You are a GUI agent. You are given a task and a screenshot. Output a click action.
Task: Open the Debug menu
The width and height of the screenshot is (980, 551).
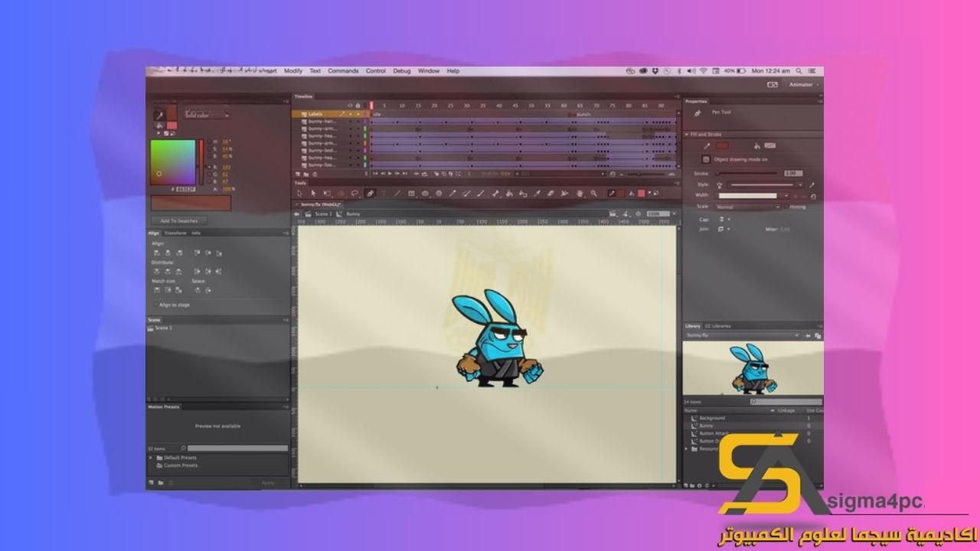(402, 70)
